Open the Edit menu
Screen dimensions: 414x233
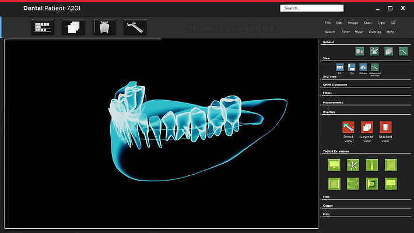(x=339, y=23)
